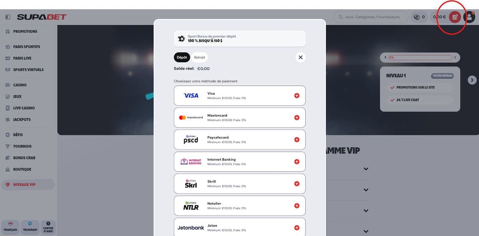
Task: Select Visa red plus icon
Action: tap(297, 96)
